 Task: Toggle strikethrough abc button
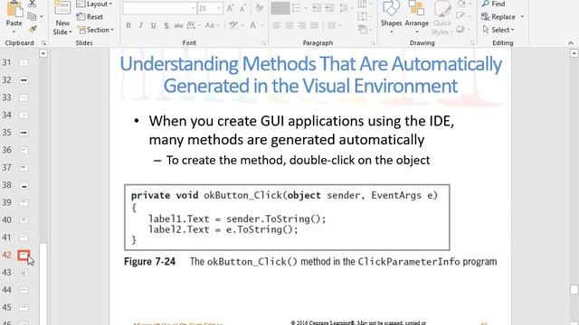(179, 25)
